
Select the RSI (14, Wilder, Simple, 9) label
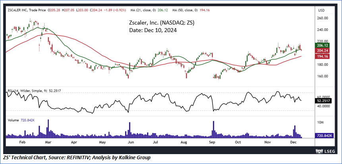click(x=27, y=92)
